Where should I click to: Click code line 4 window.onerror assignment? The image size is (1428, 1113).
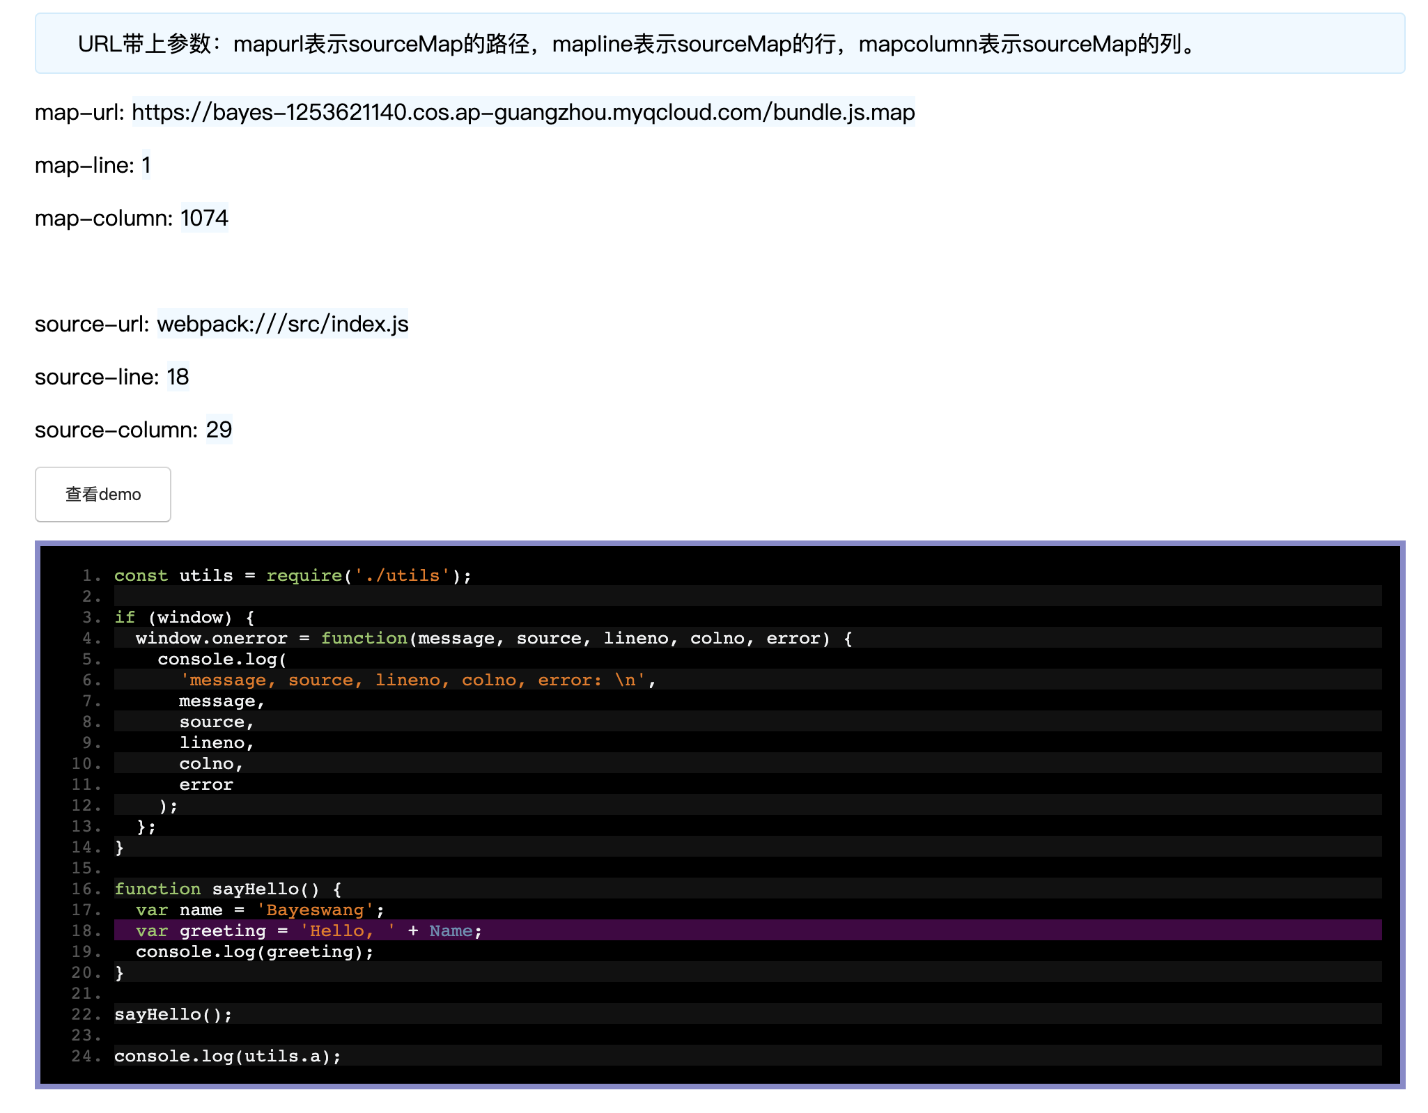[x=494, y=638]
